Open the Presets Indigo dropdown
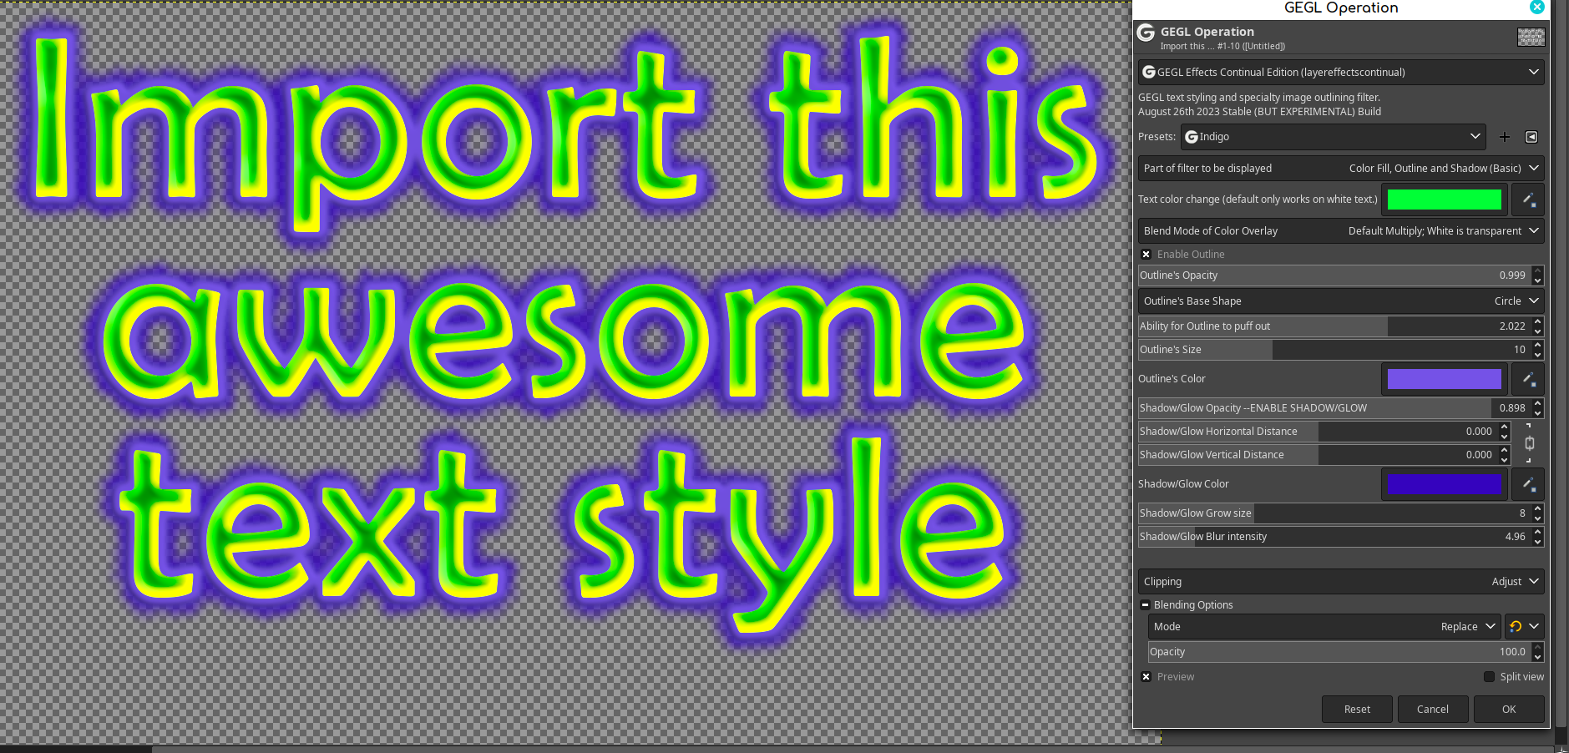The width and height of the screenshot is (1569, 753). 1333,137
